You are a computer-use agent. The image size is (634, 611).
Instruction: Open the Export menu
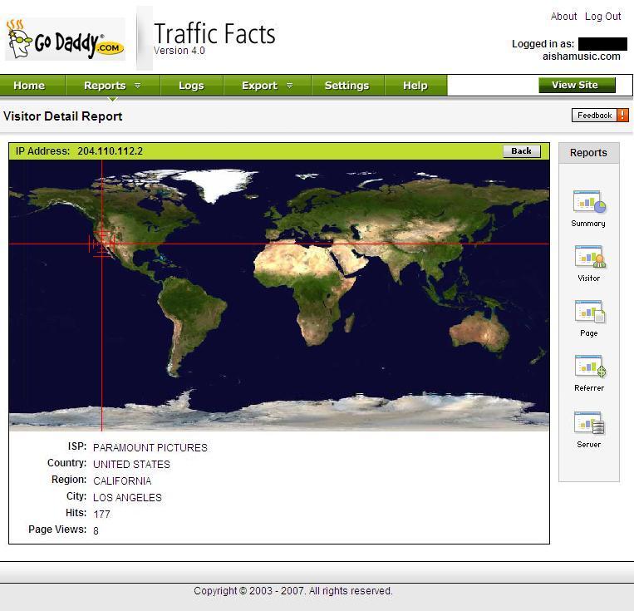[x=267, y=86]
